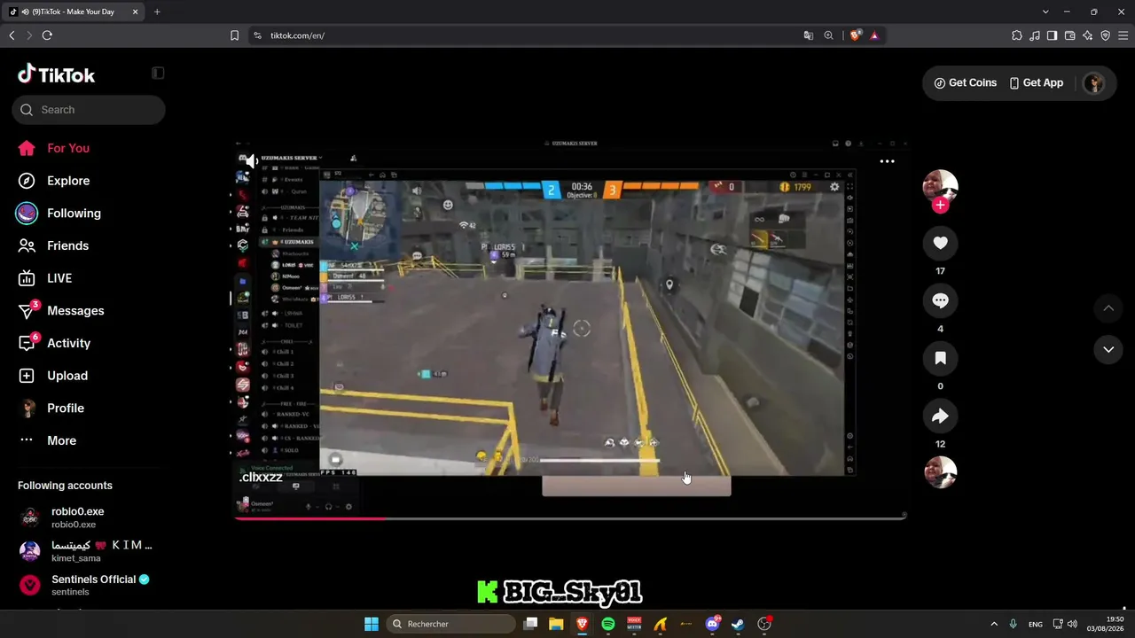This screenshot has height=638, width=1135.
Task: Go to the next video arrow
Action: coord(1108,349)
